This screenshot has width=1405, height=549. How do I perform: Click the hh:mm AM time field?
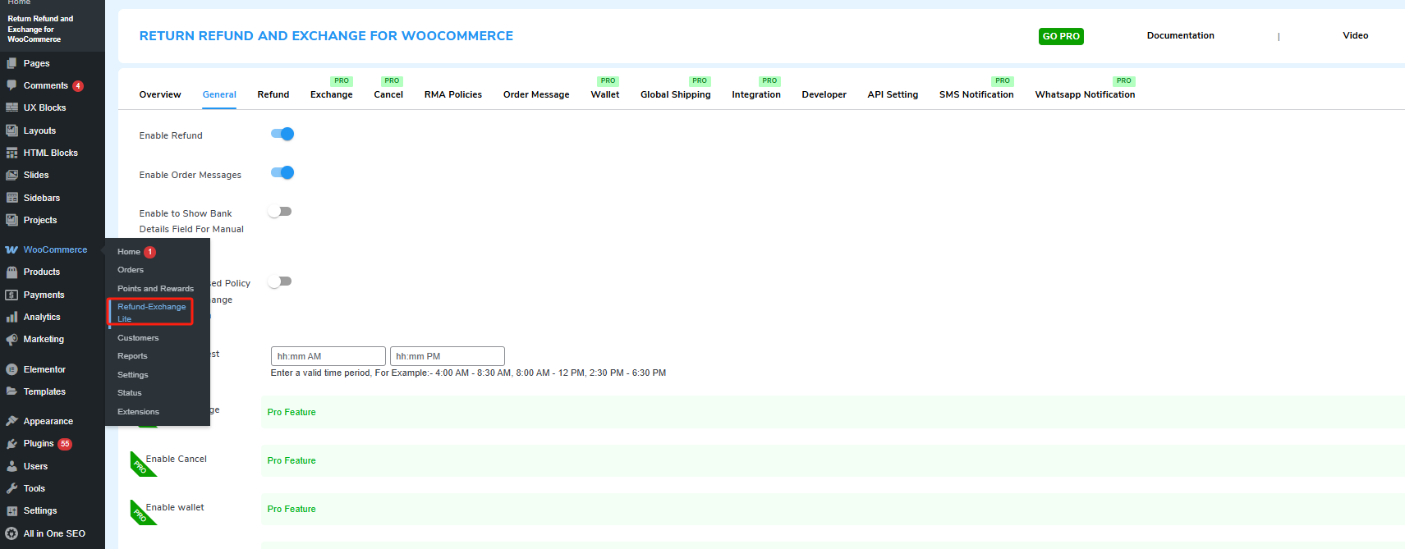328,356
